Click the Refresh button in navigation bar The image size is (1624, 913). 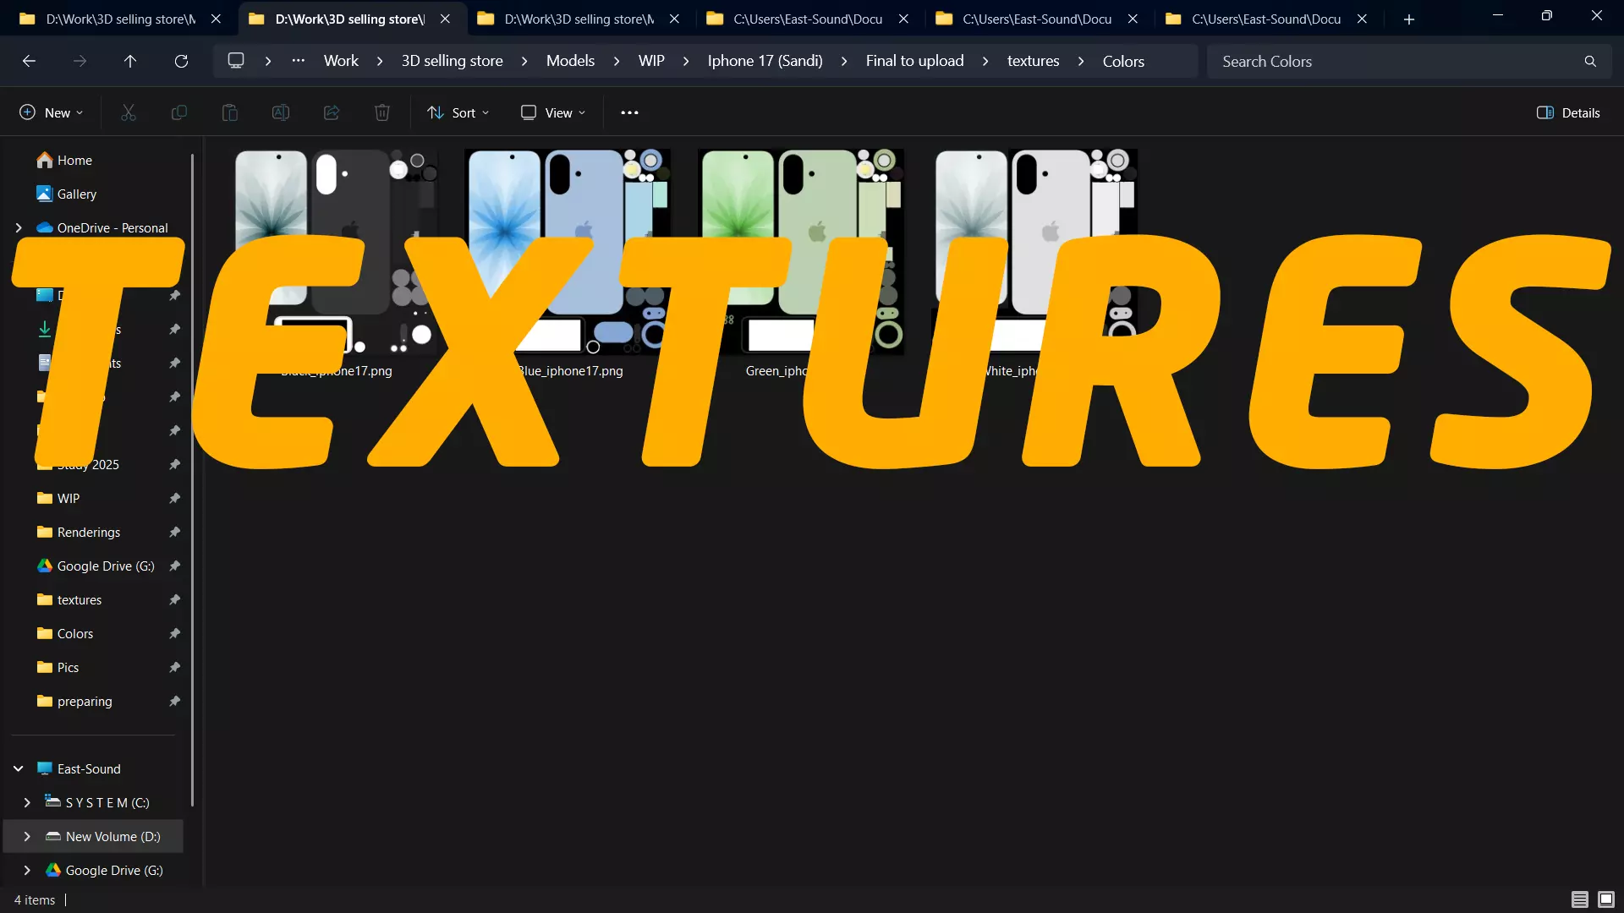tap(181, 61)
